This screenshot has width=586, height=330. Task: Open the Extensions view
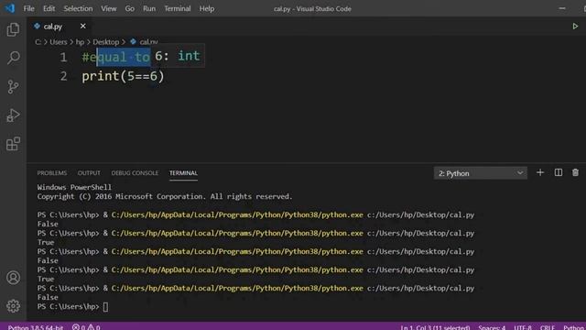point(13,144)
